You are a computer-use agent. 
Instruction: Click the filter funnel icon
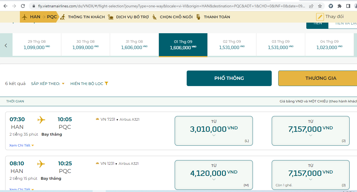[x=107, y=84]
